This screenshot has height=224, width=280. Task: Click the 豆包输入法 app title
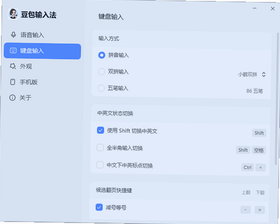pyautogui.click(x=39, y=15)
